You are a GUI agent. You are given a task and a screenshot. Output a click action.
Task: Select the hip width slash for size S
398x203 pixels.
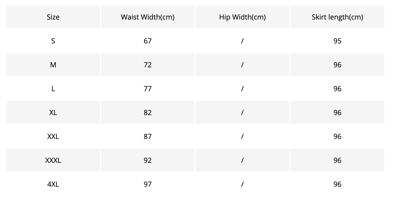(242, 41)
